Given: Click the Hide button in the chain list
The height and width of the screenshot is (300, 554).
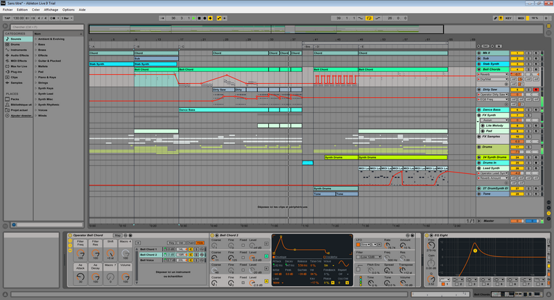Looking at the screenshot, I should pyautogui.click(x=200, y=242).
